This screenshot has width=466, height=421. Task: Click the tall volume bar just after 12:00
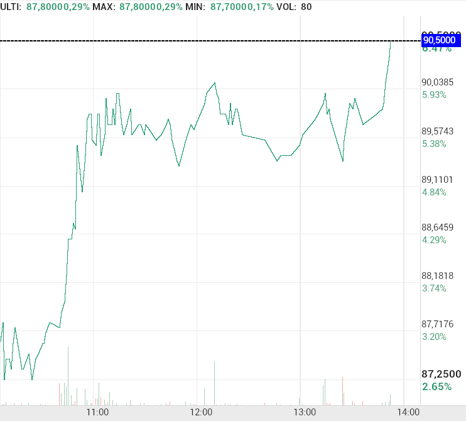[214, 383]
